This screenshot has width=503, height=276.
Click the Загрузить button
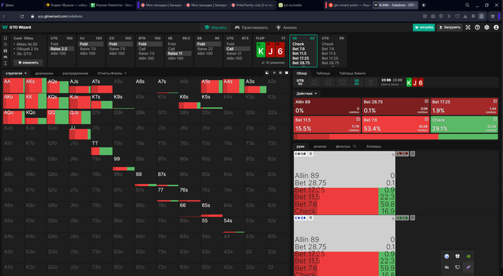(449, 27)
